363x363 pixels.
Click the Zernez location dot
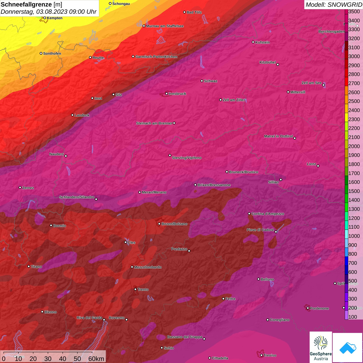[20, 187]
